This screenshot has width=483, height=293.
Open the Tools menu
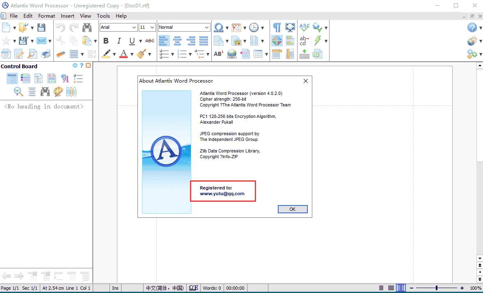tap(103, 16)
